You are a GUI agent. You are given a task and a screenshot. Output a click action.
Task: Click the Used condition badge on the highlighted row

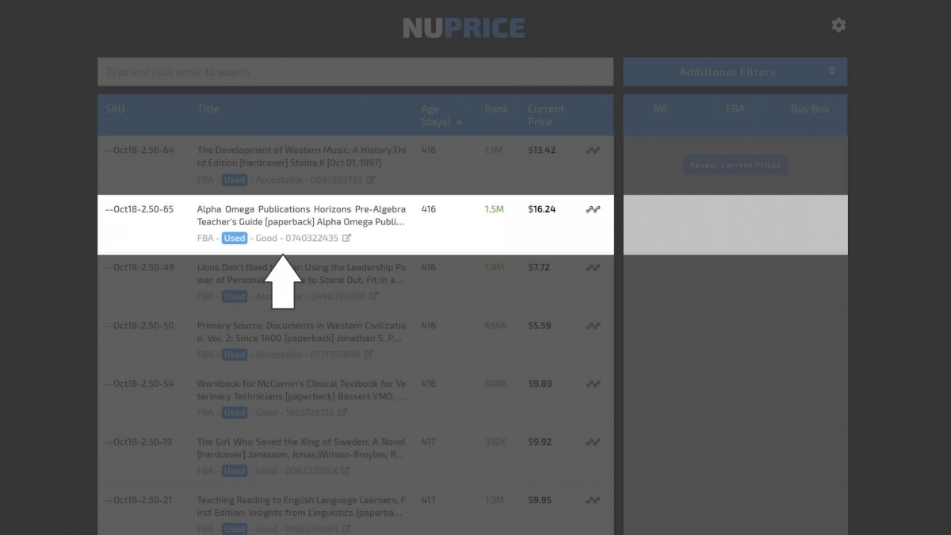tap(234, 238)
